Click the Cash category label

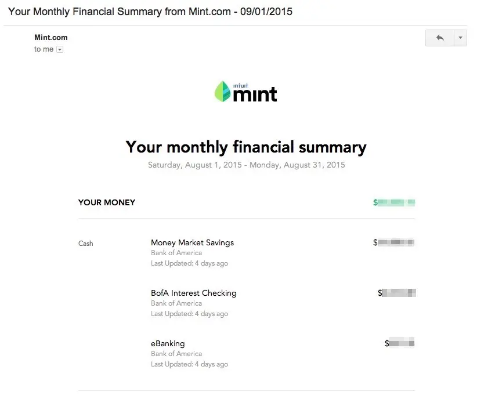85,243
